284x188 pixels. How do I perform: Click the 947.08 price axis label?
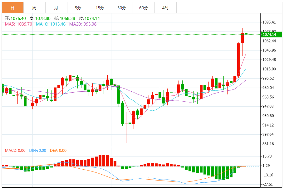268,106
